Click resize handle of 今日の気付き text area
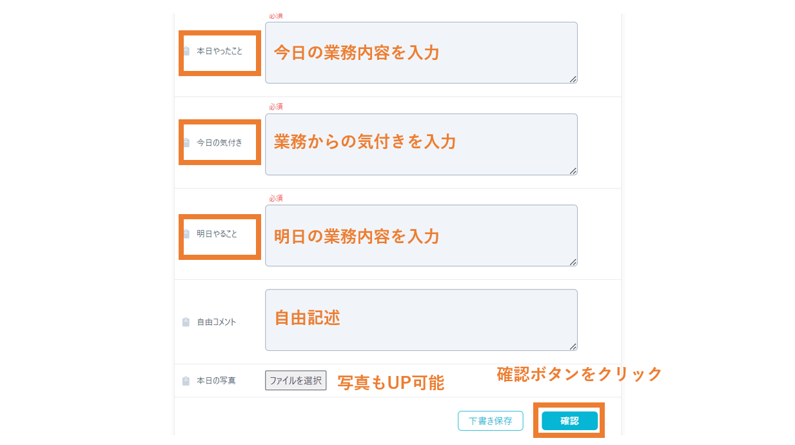This screenshot has height=445, width=795. pos(573,171)
